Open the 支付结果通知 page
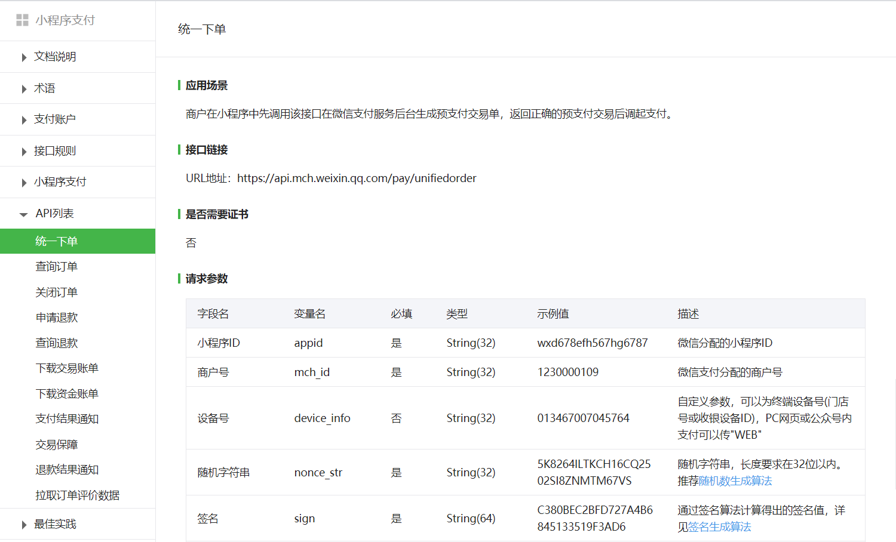Screen dimensions: 896x542 67,419
